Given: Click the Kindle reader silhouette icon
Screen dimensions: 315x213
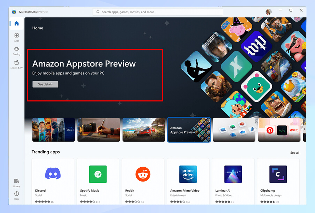Looking at the screenshot, I should (196, 67).
